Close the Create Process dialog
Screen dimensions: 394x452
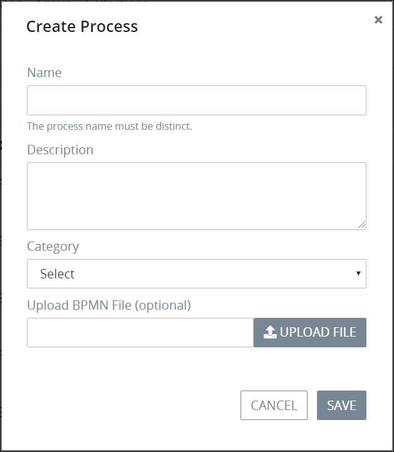(378, 20)
